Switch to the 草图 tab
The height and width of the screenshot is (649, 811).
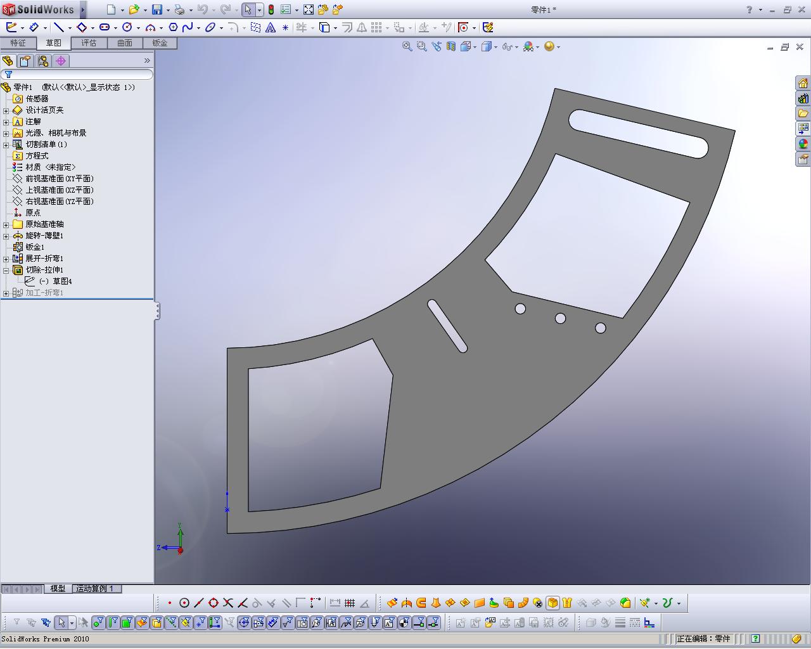point(53,43)
